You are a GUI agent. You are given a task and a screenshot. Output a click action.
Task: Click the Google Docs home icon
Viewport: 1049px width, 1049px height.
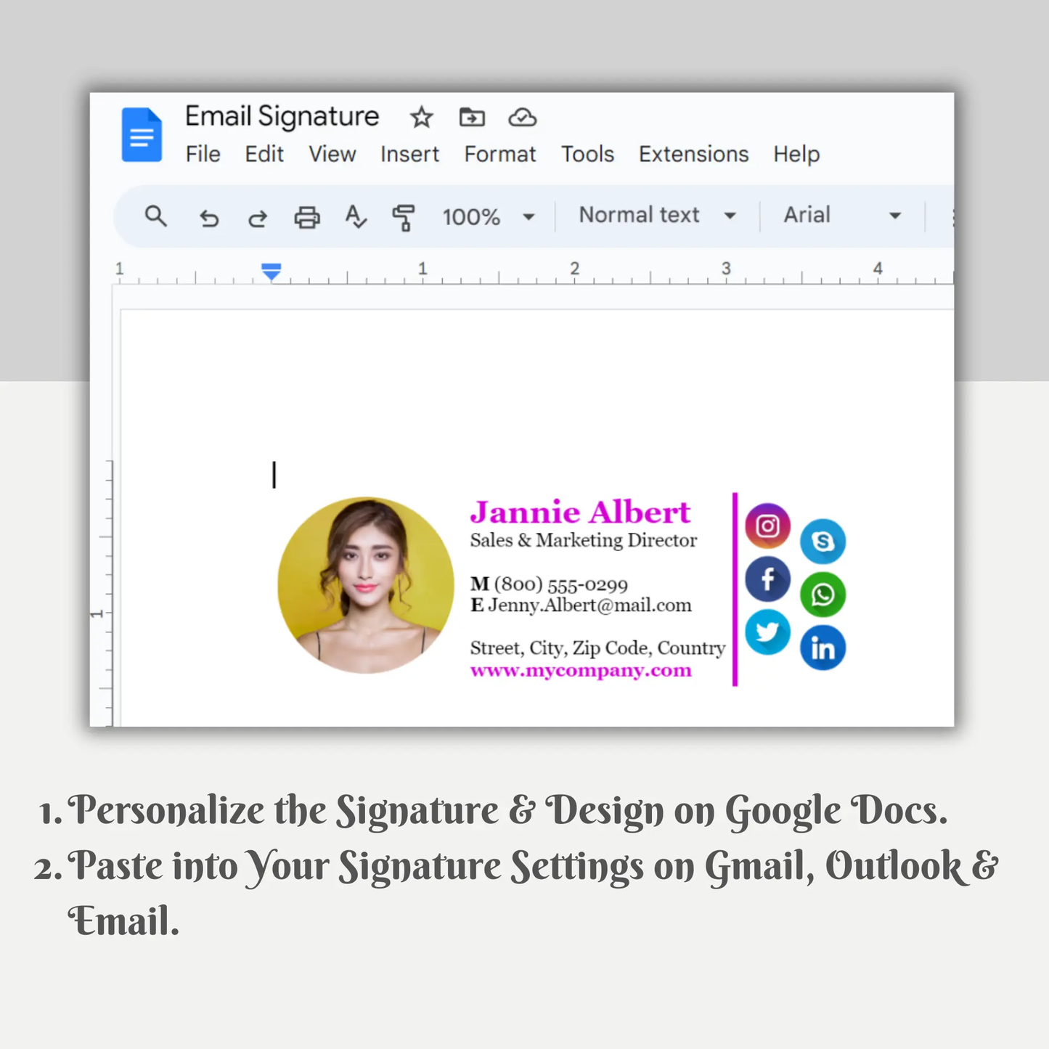click(142, 135)
